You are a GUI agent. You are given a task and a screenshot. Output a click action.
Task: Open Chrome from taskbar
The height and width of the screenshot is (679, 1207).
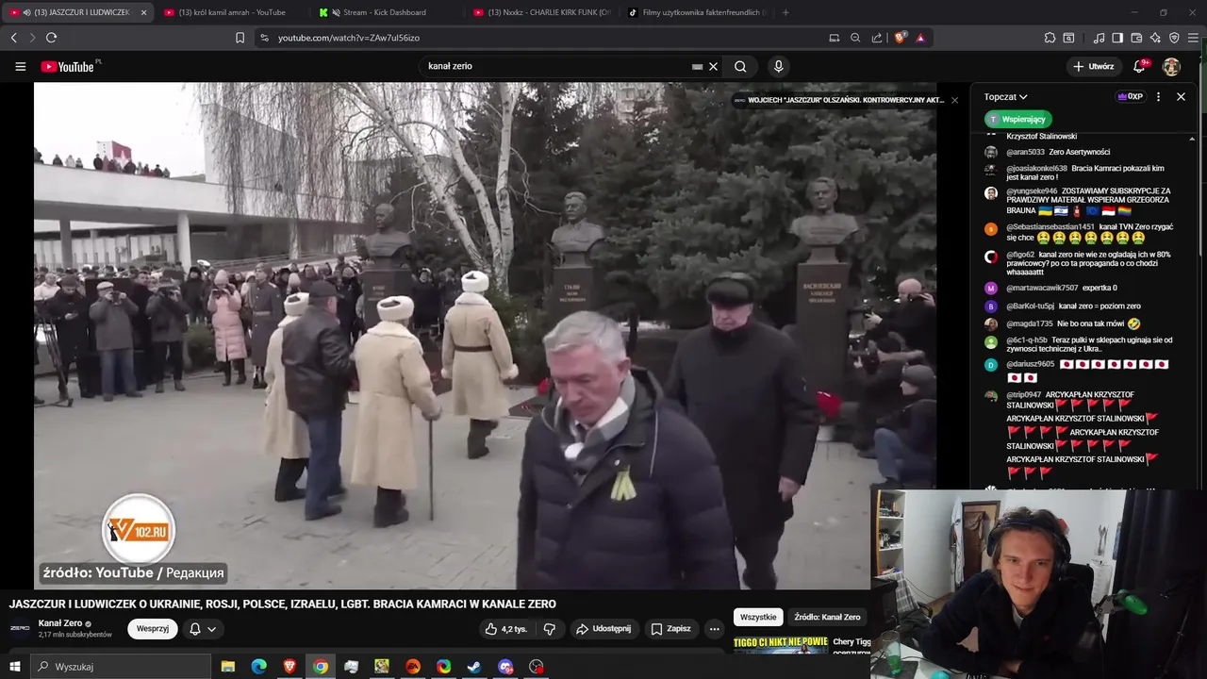point(321,667)
